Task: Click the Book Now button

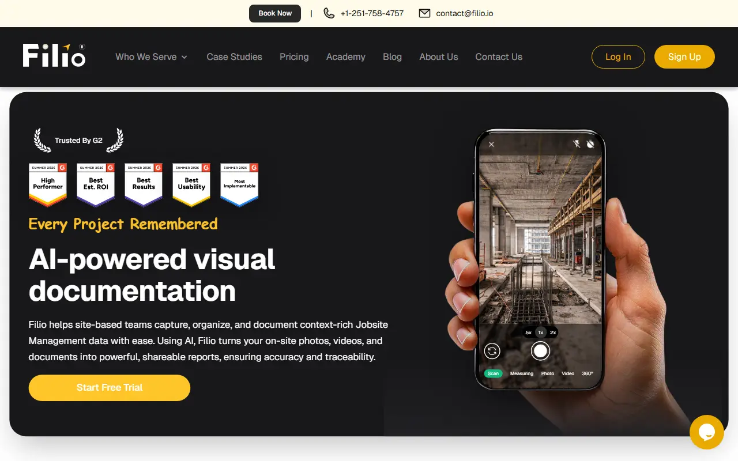Action: (x=275, y=13)
